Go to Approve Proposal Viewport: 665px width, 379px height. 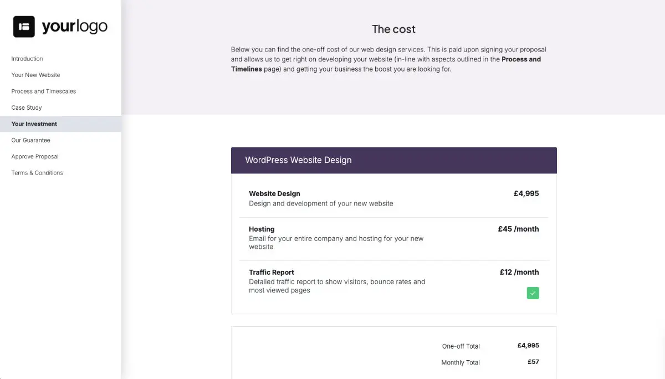point(34,156)
